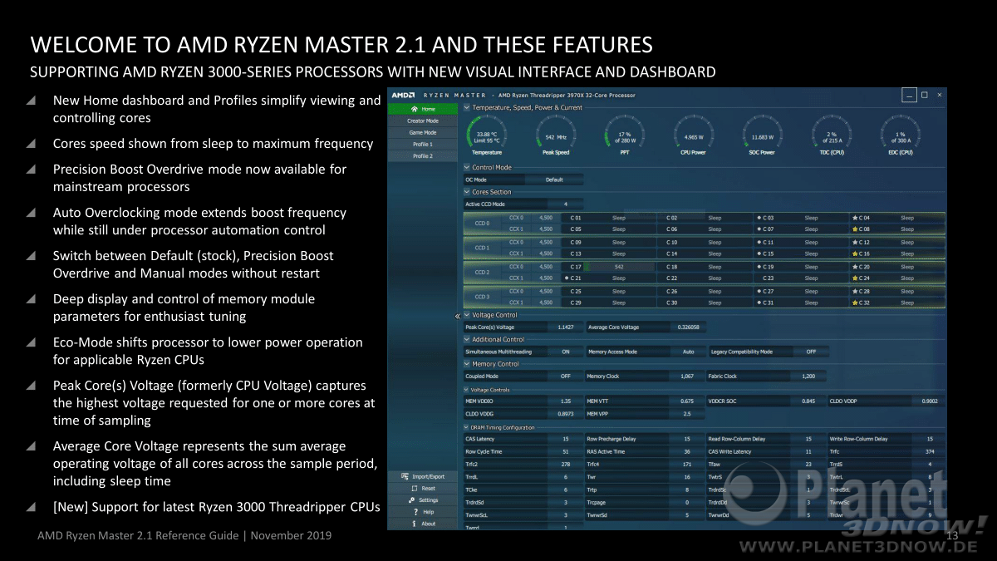Click the dot marker beside C 11

[x=759, y=243]
